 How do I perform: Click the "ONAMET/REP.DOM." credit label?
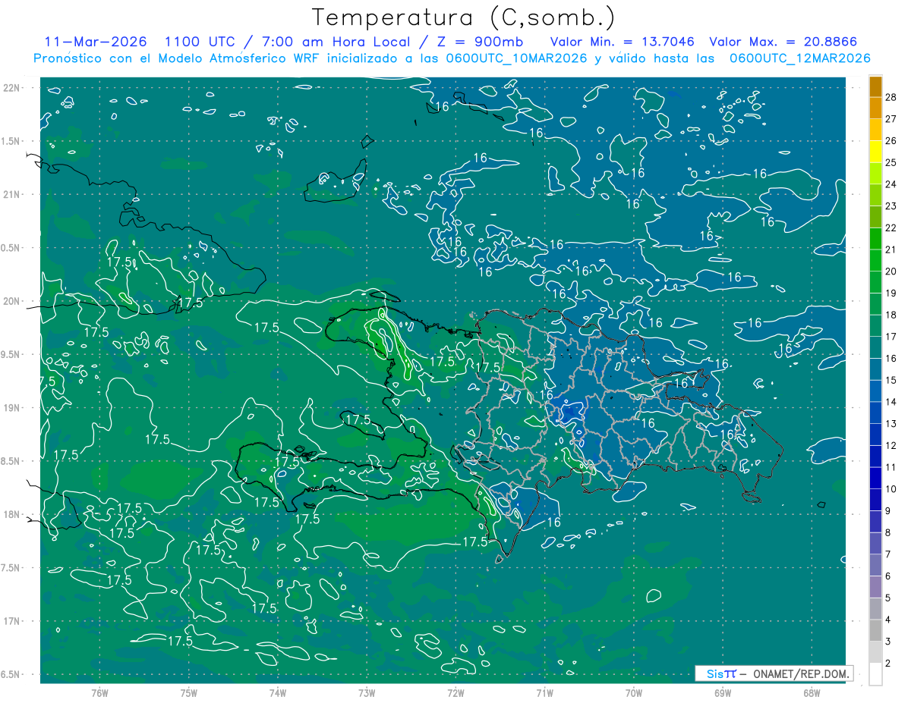[801, 673]
